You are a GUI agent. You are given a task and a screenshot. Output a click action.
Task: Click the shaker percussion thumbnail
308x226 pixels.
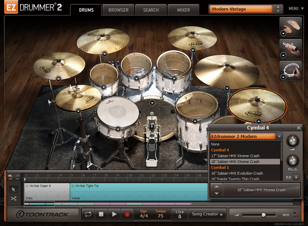(291, 49)
